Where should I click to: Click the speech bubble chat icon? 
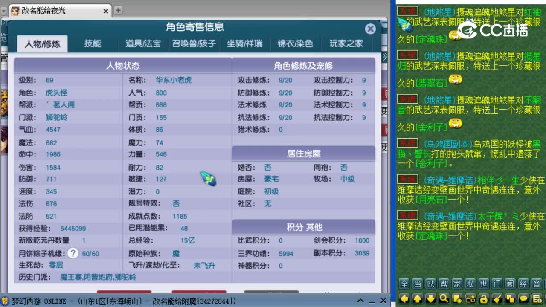coord(523,298)
